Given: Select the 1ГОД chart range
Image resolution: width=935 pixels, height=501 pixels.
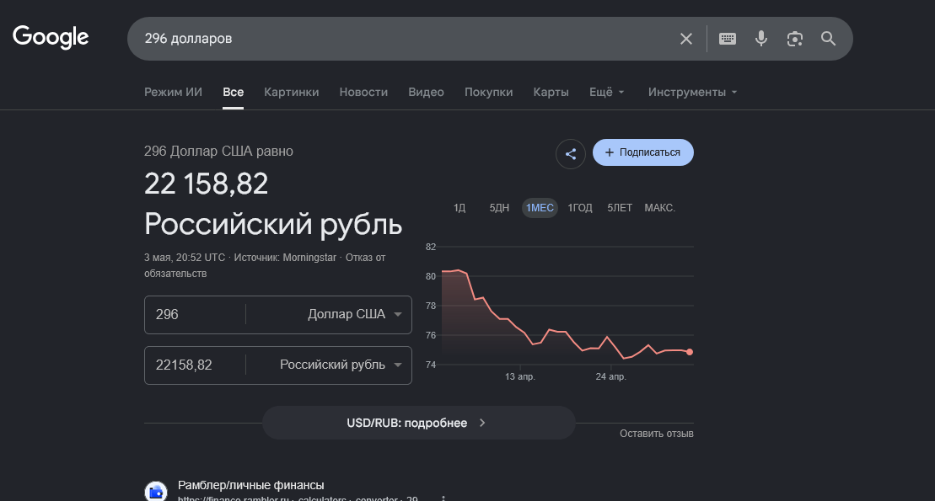Looking at the screenshot, I should 579,208.
